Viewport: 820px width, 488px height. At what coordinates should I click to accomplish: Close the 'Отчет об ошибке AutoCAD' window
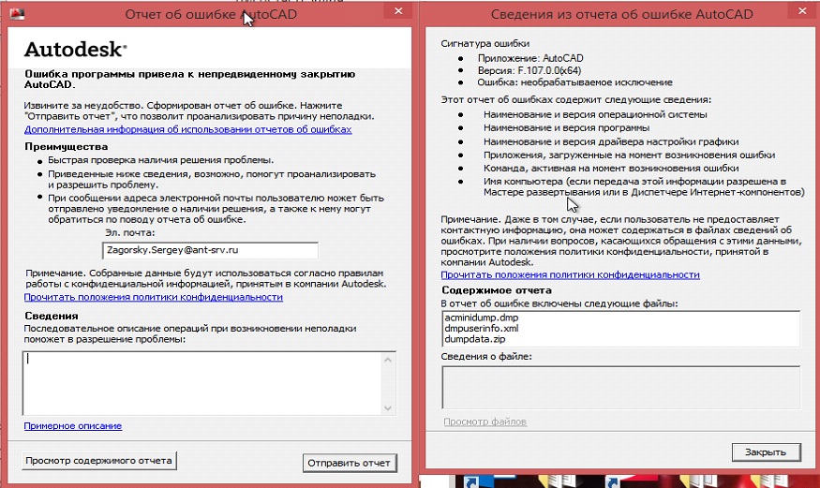(398, 11)
